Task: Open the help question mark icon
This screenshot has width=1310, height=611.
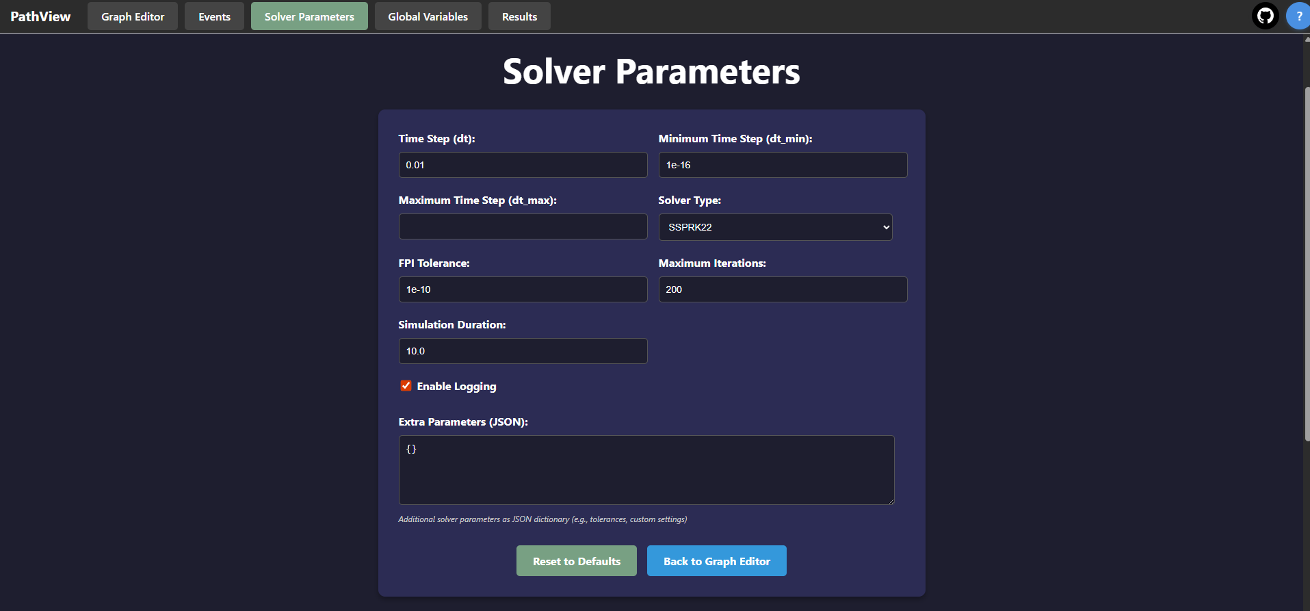Action: pos(1298,16)
